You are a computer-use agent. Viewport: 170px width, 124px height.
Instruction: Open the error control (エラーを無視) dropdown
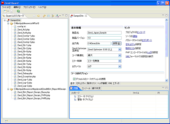coord(120,61)
